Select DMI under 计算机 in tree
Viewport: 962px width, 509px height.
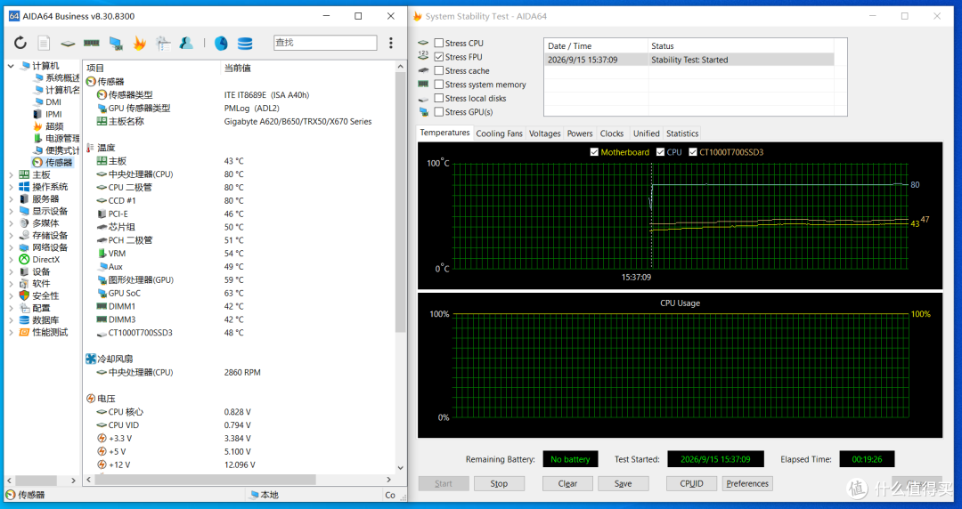coord(48,101)
